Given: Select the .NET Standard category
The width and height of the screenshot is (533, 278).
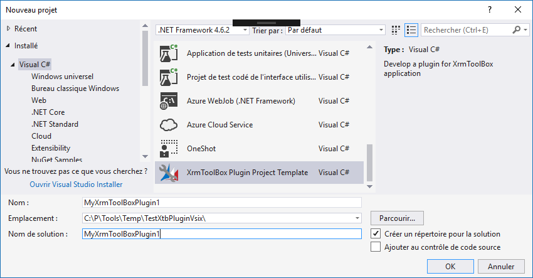Looking at the screenshot, I should coord(55,124).
